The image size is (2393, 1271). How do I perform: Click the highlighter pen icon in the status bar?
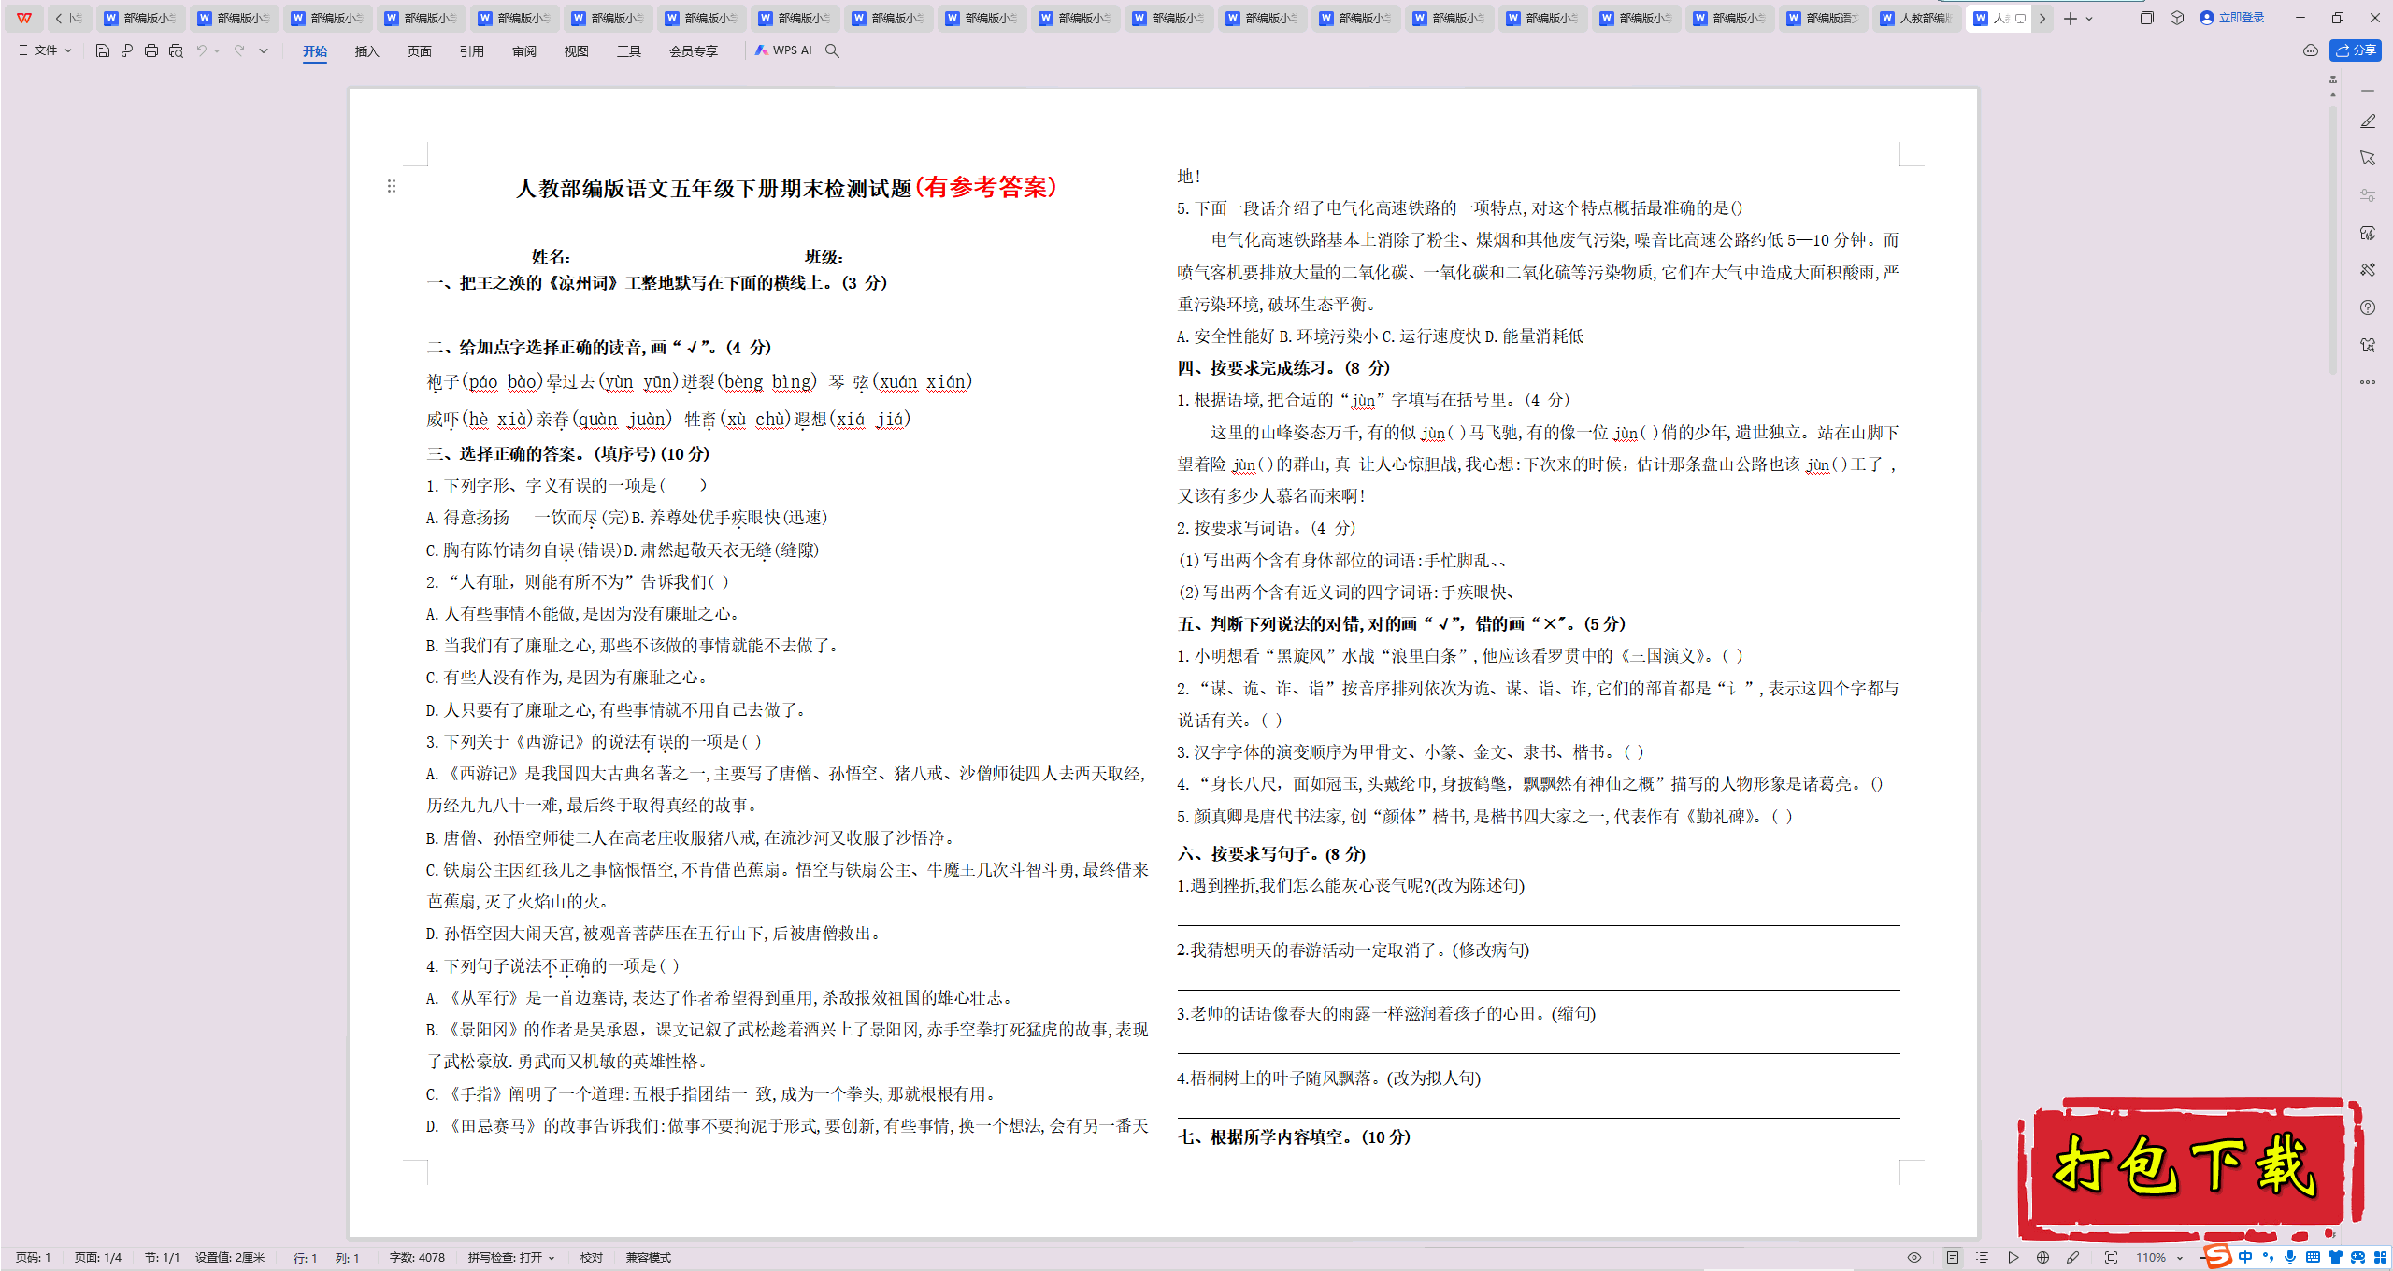point(2072,1258)
